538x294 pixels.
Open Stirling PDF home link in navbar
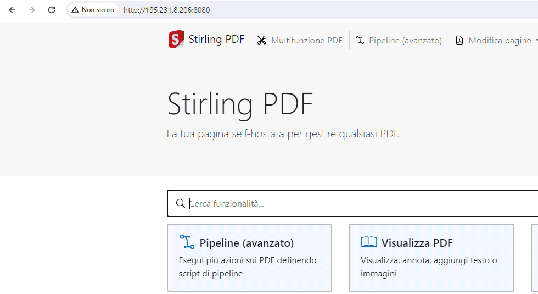206,39
